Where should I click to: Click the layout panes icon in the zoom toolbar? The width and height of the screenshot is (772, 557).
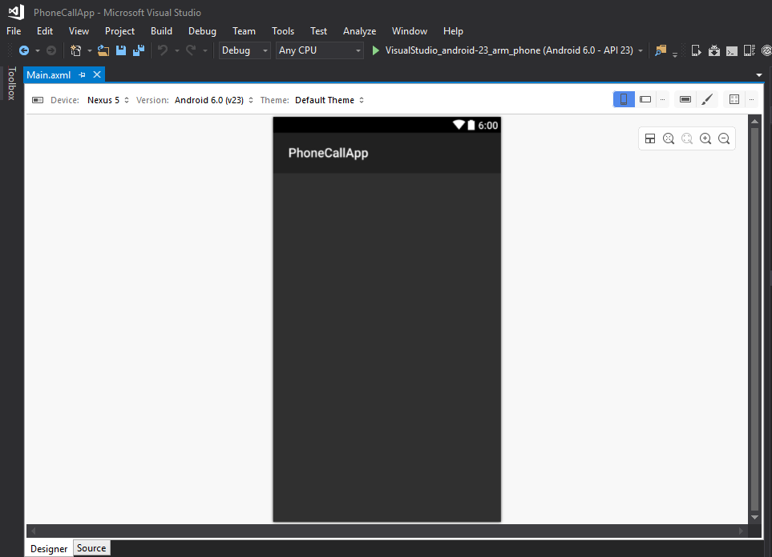(x=650, y=138)
